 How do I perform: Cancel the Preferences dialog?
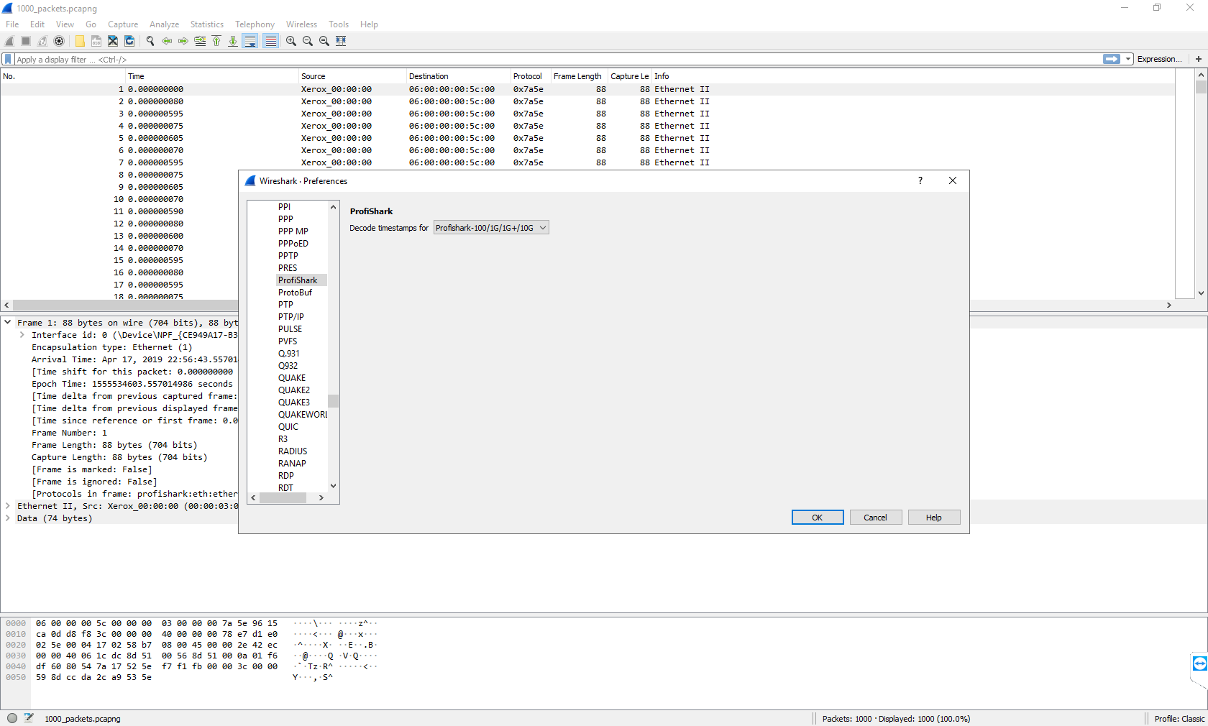tap(876, 518)
